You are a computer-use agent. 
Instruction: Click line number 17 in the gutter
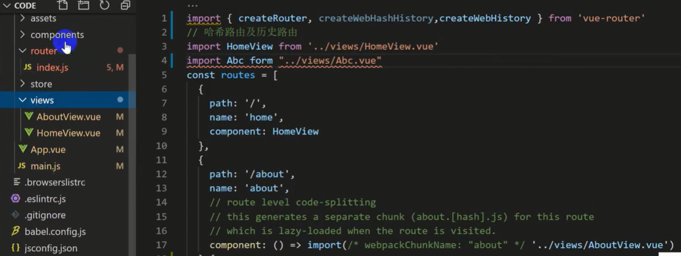tap(161, 245)
